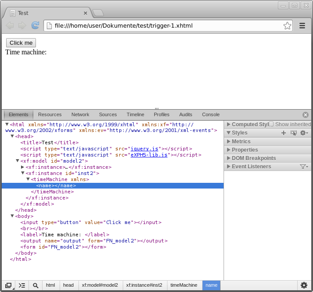The width and height of the screenshot is (313, 292).
Task: Switch to the Elements tab
Action: click(18, 114)
